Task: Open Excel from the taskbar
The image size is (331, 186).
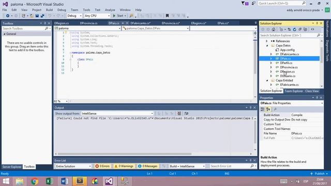Action: [50, 181]
